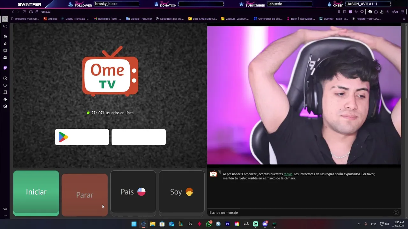
Task: Open the GX Corner gamepad sidebar icon
Action: [x=5, y=26]
